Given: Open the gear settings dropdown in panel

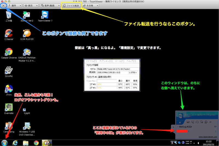Looking at the screenshot, I should 215,127.
